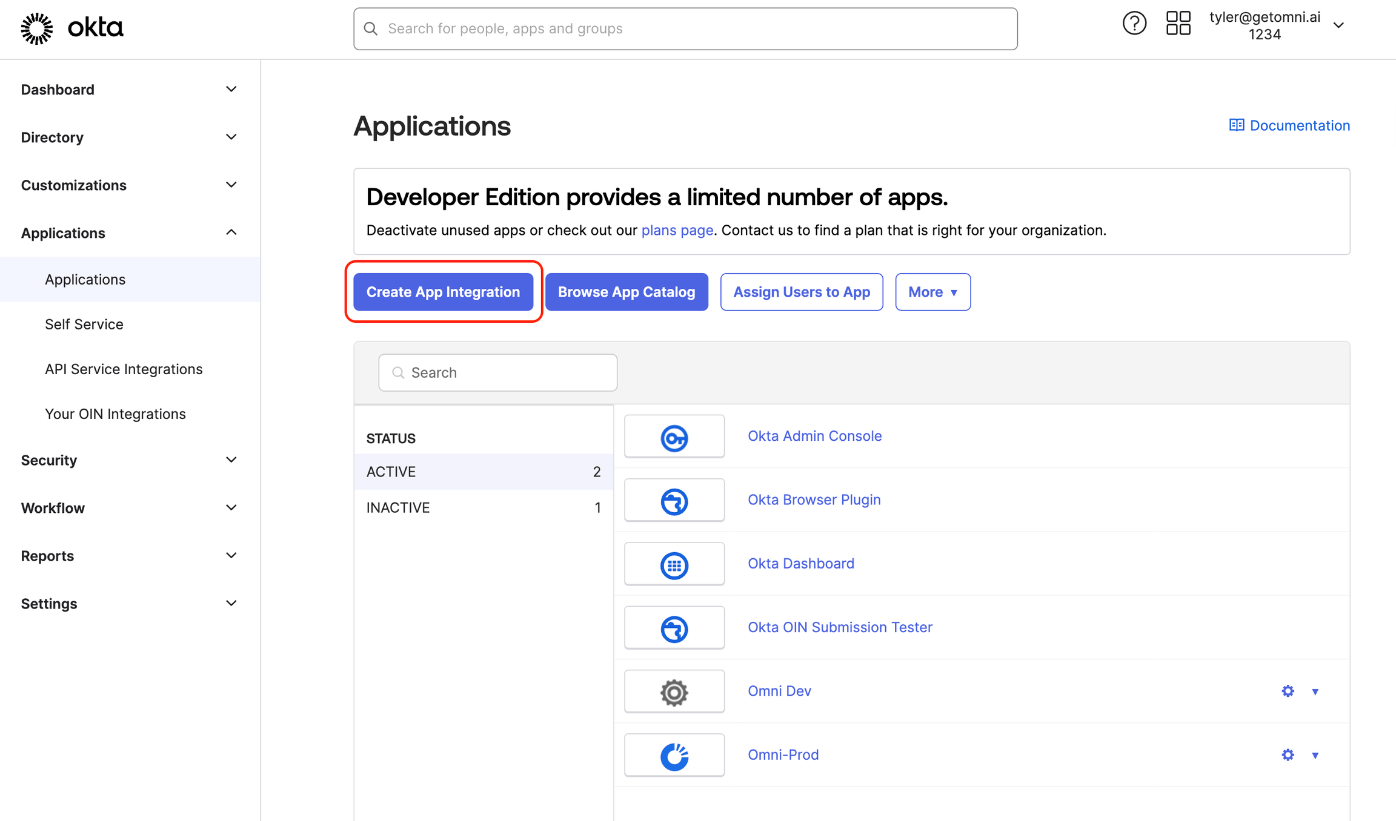Click the Okta Dashboard app icon
The width and height of the screenshot is (1396, 821).
pos(674,564)
